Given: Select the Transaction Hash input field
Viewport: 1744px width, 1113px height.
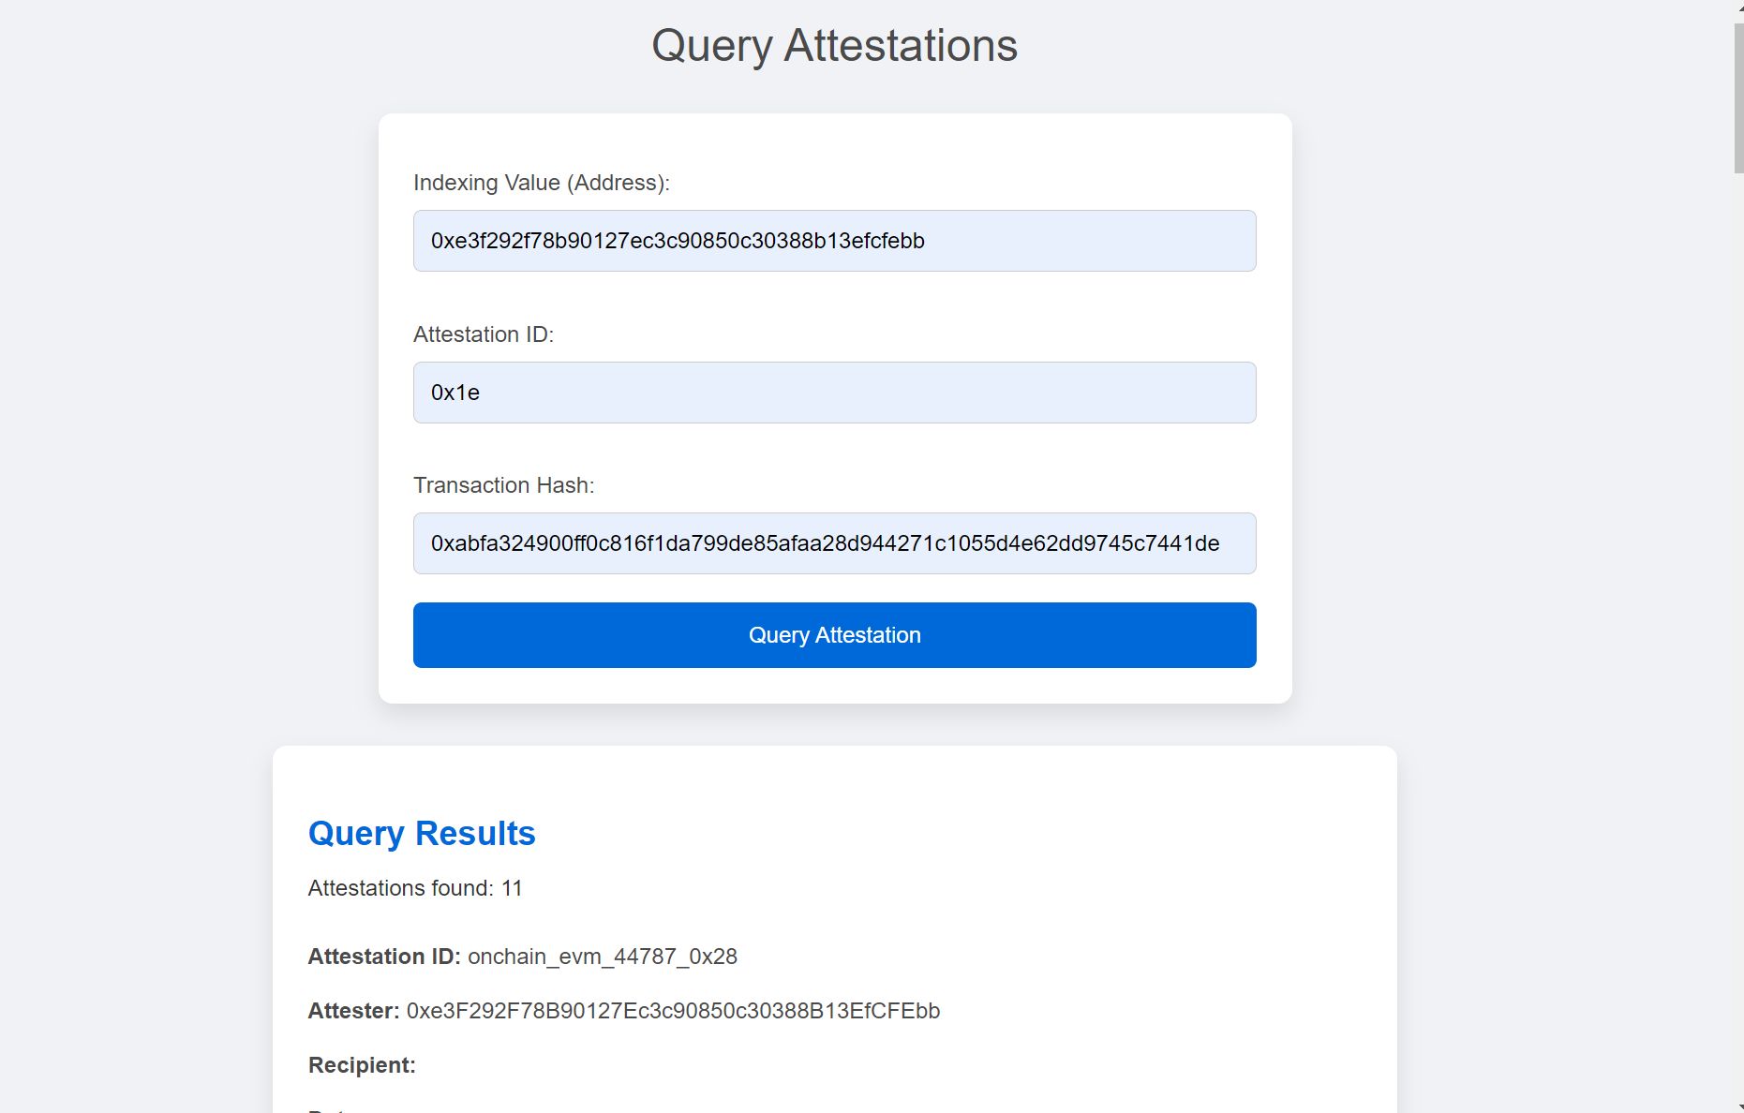Looking at the screenshot, I should 834,543.
